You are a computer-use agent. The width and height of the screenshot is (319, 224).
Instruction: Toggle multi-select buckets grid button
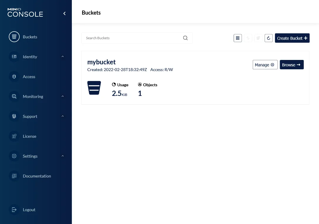tap(238, 38)
